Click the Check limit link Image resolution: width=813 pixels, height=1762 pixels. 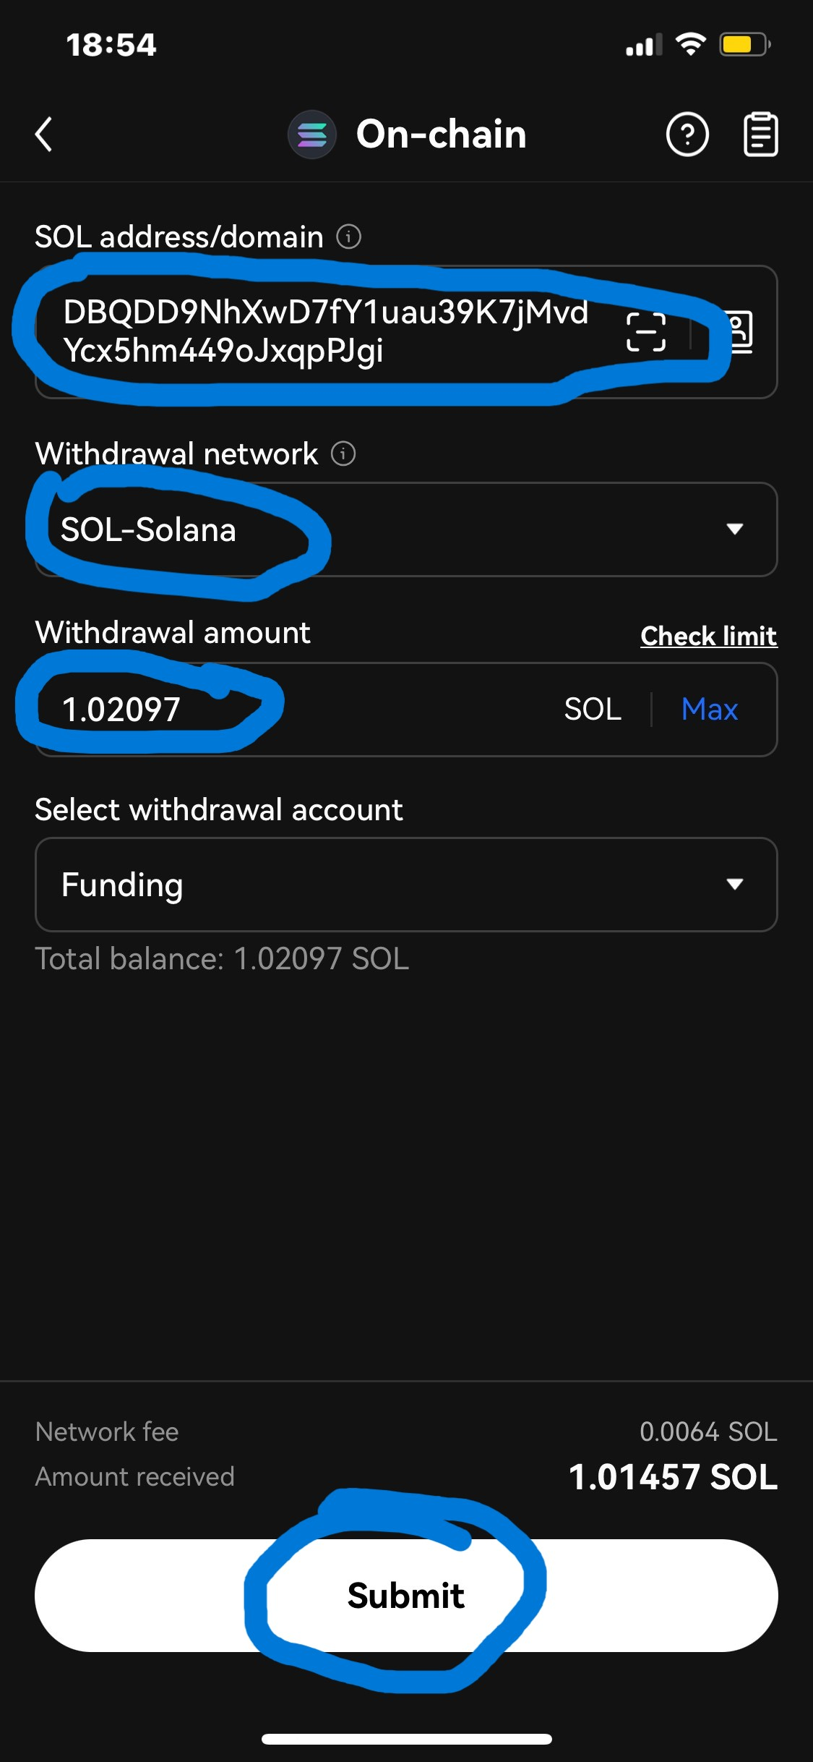click(708, 636)
